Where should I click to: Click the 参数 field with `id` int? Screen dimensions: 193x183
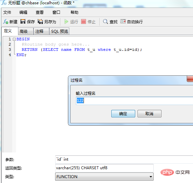tap(124, 159)
